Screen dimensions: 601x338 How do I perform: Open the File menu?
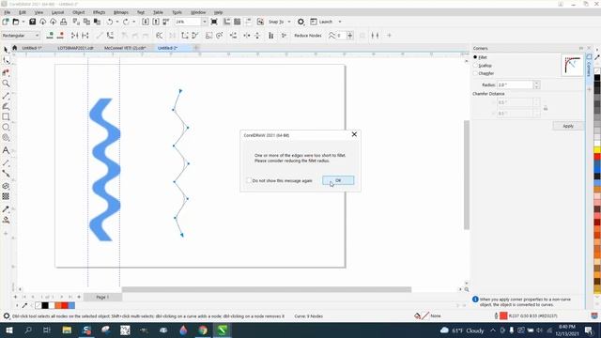point(8,12)
